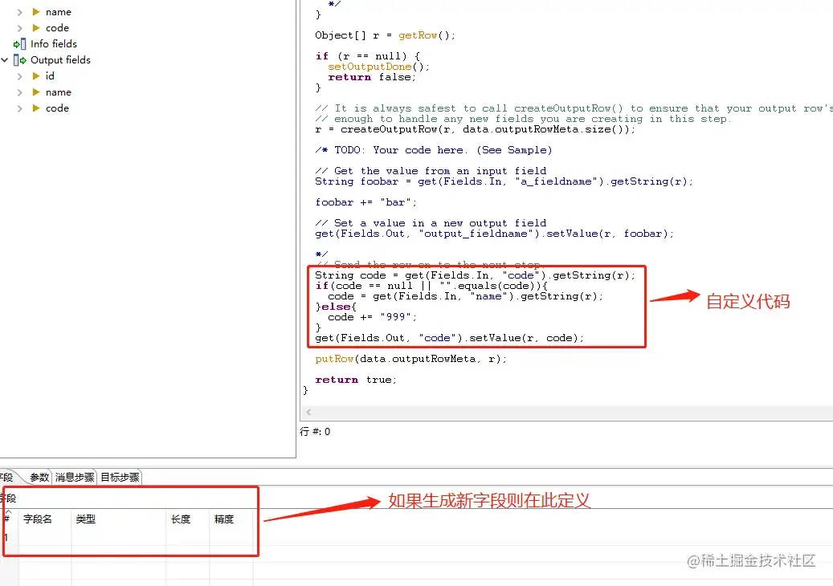833x586 pixels.
Task: Click the putRow(data.outputRowMeta, r) code line
Action: (x=410, y=359)
